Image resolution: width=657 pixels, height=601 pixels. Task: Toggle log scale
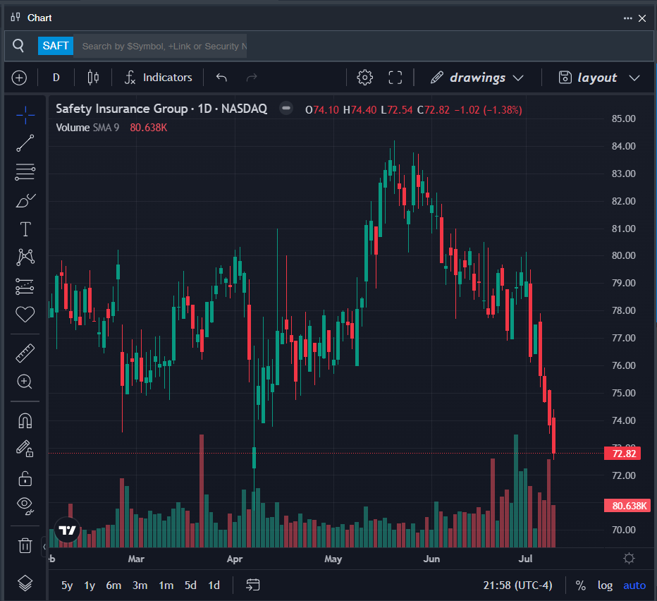(x=605, y=585)
